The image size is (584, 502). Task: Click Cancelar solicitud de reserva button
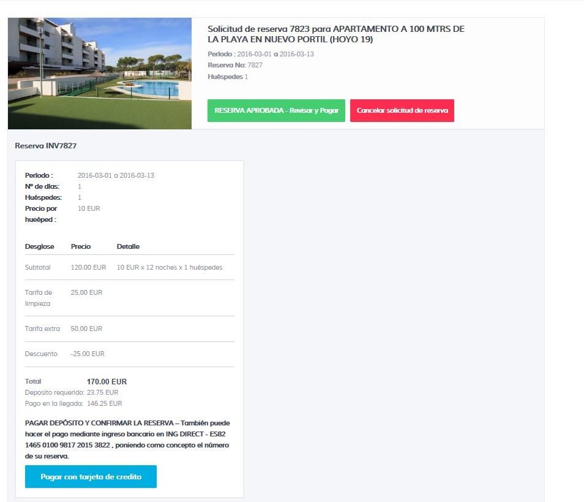pos(402,110)
